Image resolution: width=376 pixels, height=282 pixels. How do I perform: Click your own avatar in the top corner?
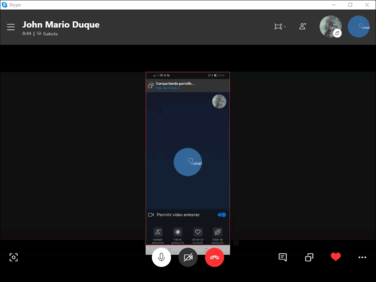pyautogui.click(x=358, y=26)
